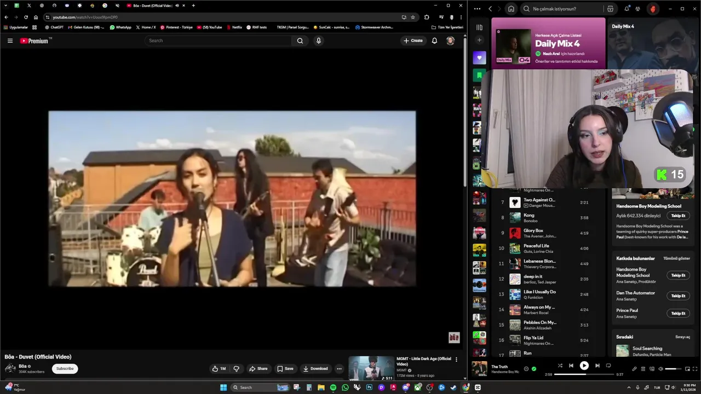Screen dimensions: 701x394
Task: Click the YouTube search input field
Action: point(219,40)
